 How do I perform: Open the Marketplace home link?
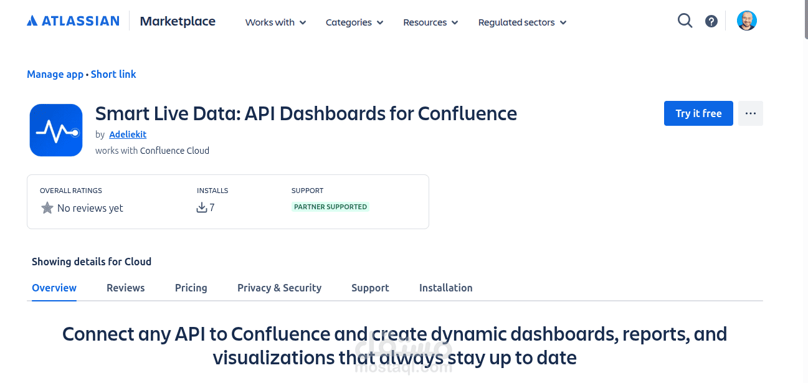click(178, 21)
